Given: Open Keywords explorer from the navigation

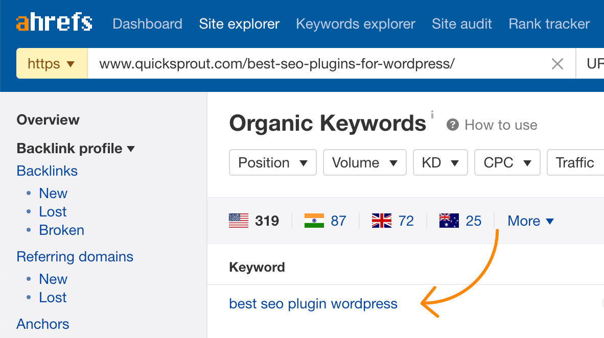Looking at the screenshot, I should [x=355, y=23].
